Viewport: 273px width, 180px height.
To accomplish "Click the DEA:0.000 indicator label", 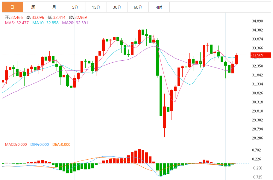I will click(61, 144).
